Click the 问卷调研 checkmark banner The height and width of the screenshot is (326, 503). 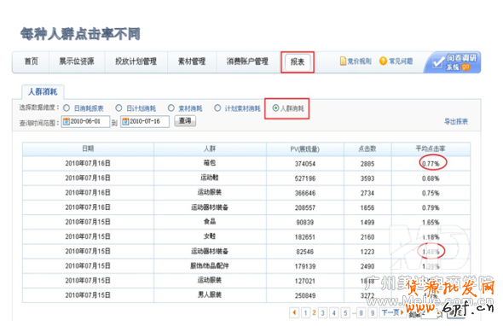click(453, 62)
